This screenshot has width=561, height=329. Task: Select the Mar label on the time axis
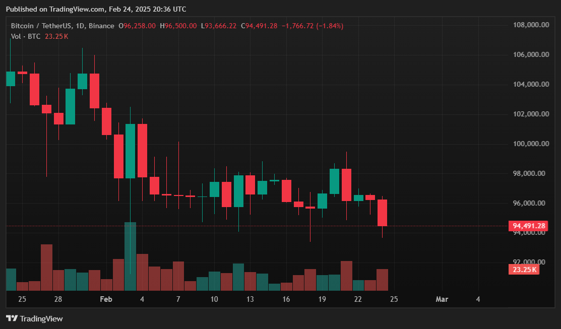click(x=442, y=299)
